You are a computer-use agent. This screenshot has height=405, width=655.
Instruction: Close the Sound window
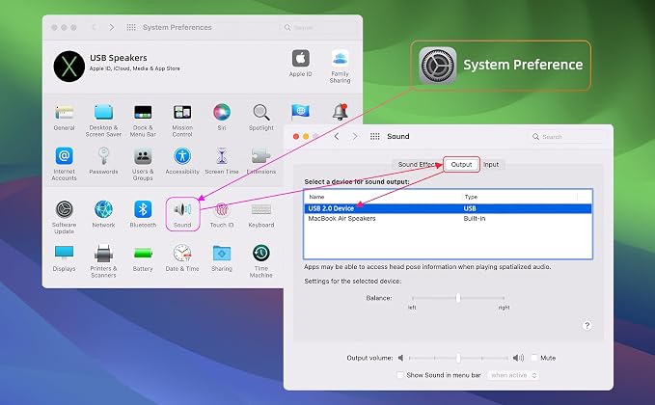(x=296, y=137)
